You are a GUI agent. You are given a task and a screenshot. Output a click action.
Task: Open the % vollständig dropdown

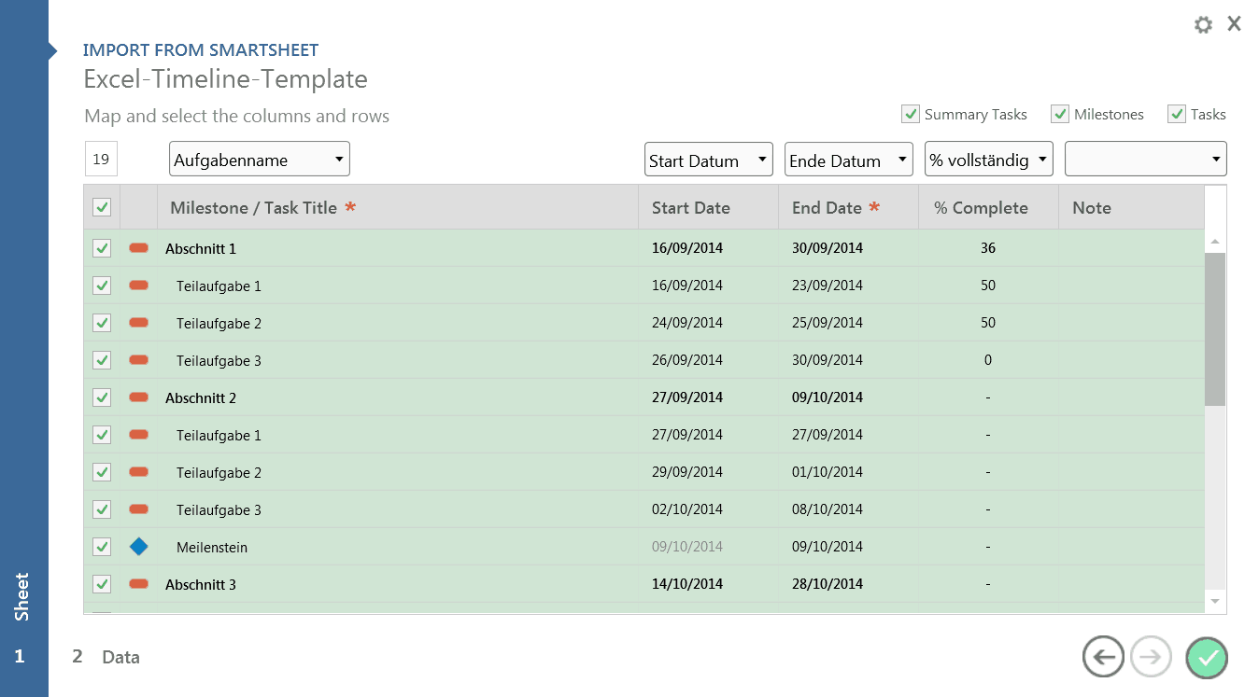click(x=988, y=159)
